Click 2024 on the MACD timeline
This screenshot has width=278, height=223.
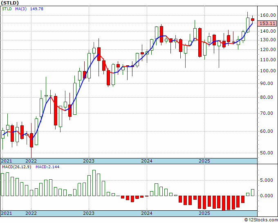coord(147,213)
